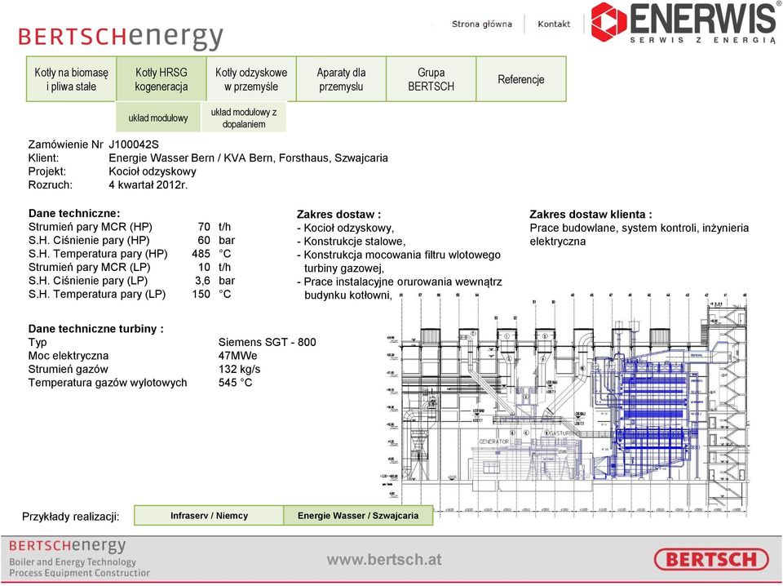The image size is (783, 586).
Task: Click the Konstrukcje stalowe list item
Action: 351,242
